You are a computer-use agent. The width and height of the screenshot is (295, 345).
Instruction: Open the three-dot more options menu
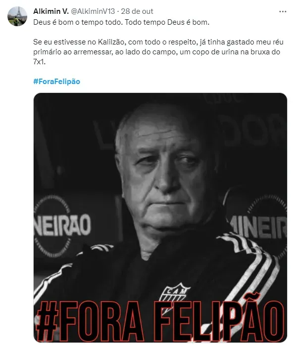(283, 12)
